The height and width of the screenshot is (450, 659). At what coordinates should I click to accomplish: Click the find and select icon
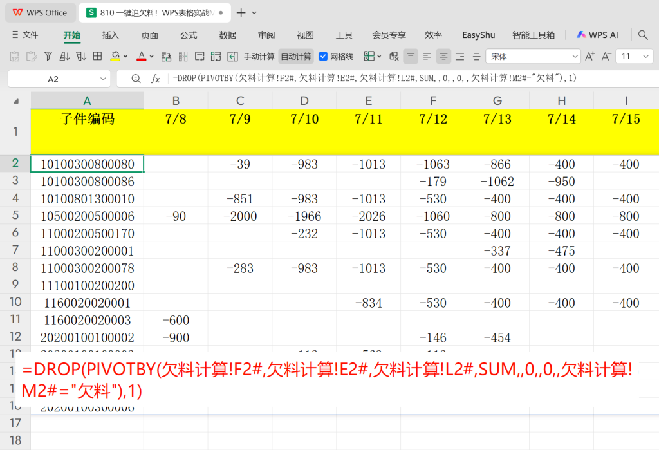(394, 57)
